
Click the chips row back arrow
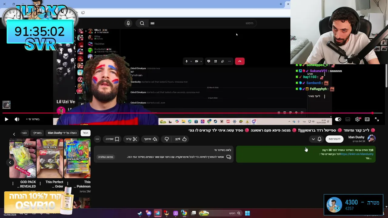pos(14,134)
